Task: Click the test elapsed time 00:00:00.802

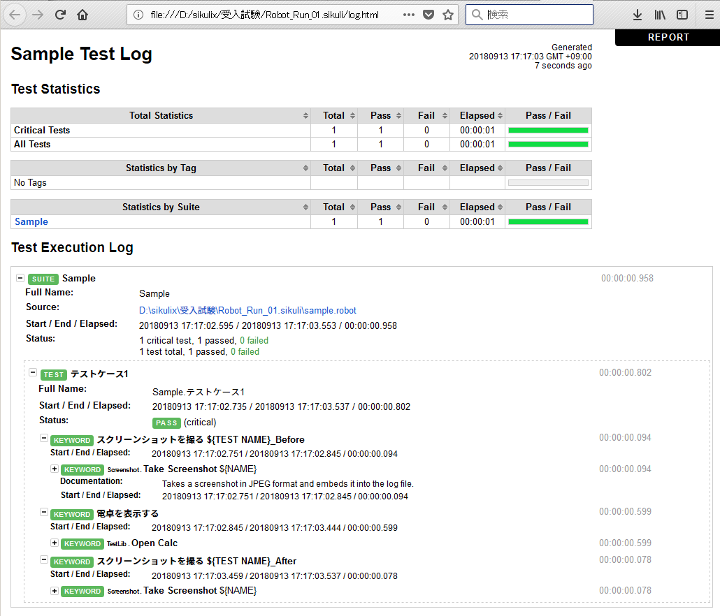Action: [625, 372]
